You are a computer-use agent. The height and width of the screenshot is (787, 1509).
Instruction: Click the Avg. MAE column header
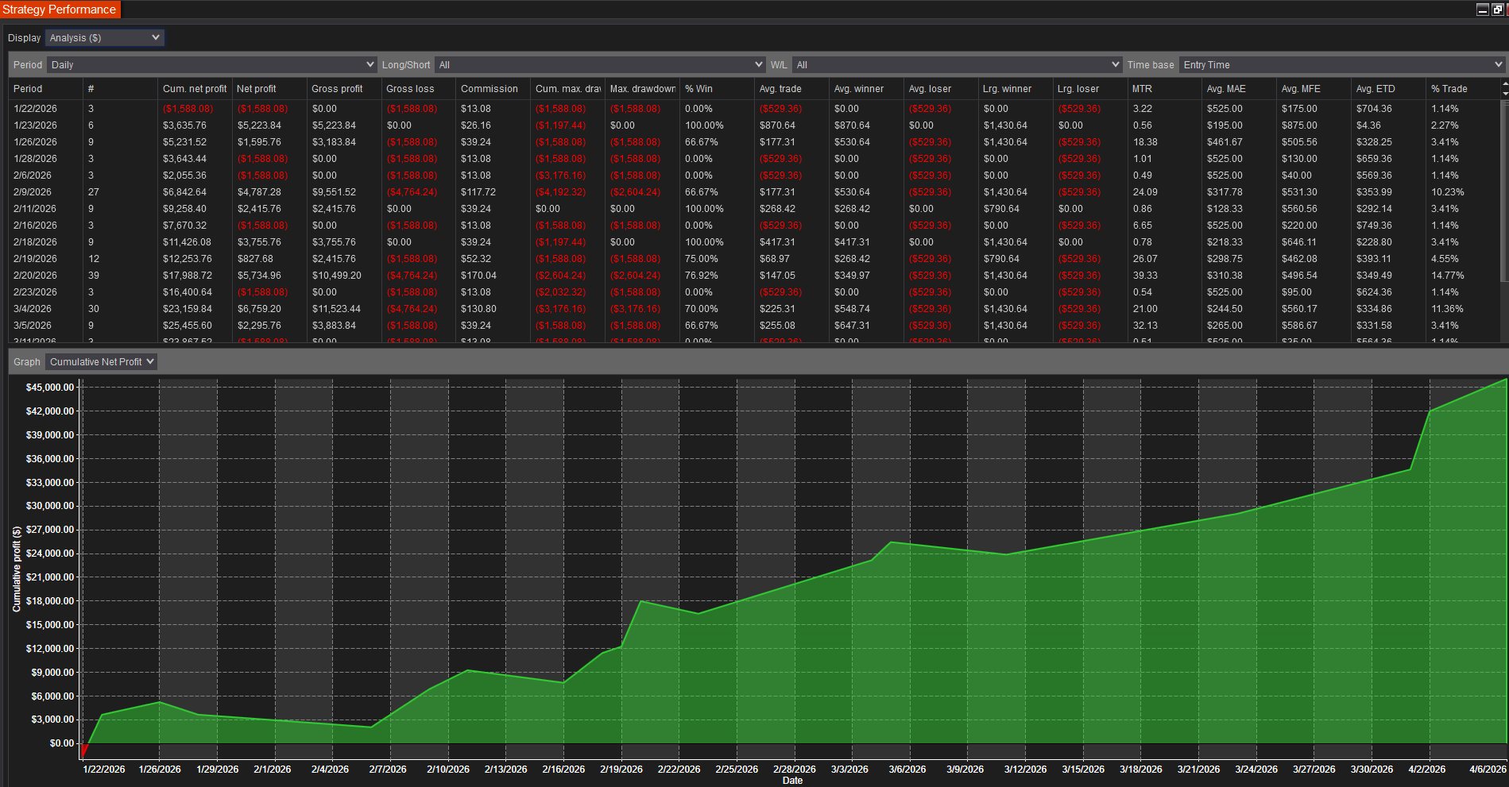coord(1240,89)
